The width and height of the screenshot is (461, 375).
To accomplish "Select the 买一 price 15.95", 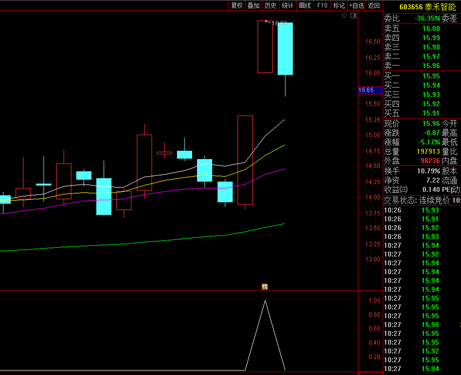I will pyautogui.click(x=431, y=76).
